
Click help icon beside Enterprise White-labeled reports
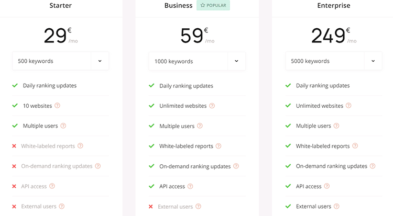point(355,146)
